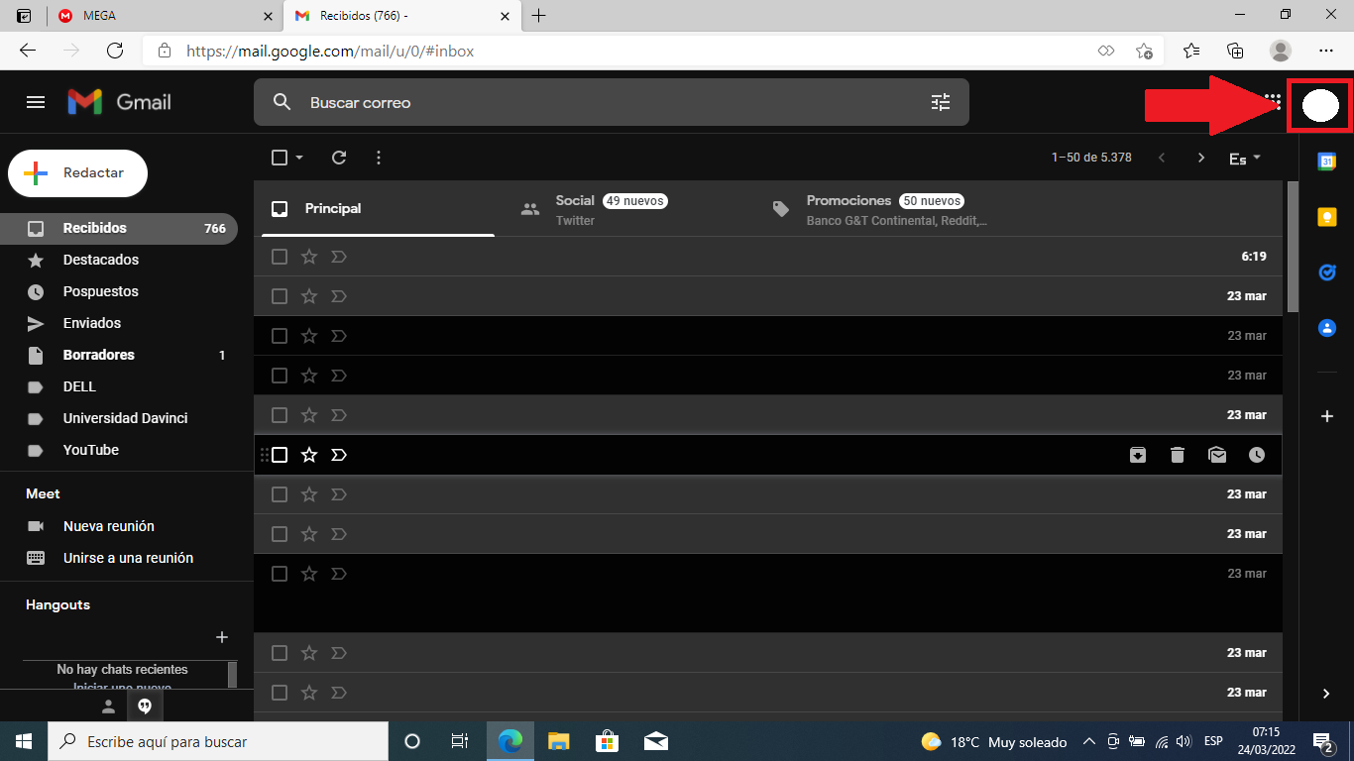Click the Redactar compose button
The width and height of the screenshot is (1354, 761).
click(78, 173)
